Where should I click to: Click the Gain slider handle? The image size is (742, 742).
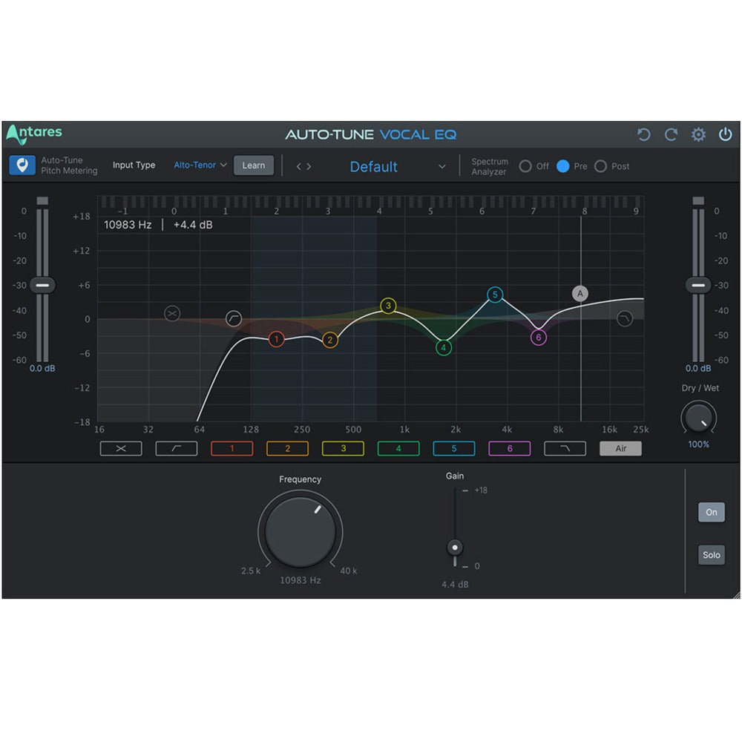455,548
